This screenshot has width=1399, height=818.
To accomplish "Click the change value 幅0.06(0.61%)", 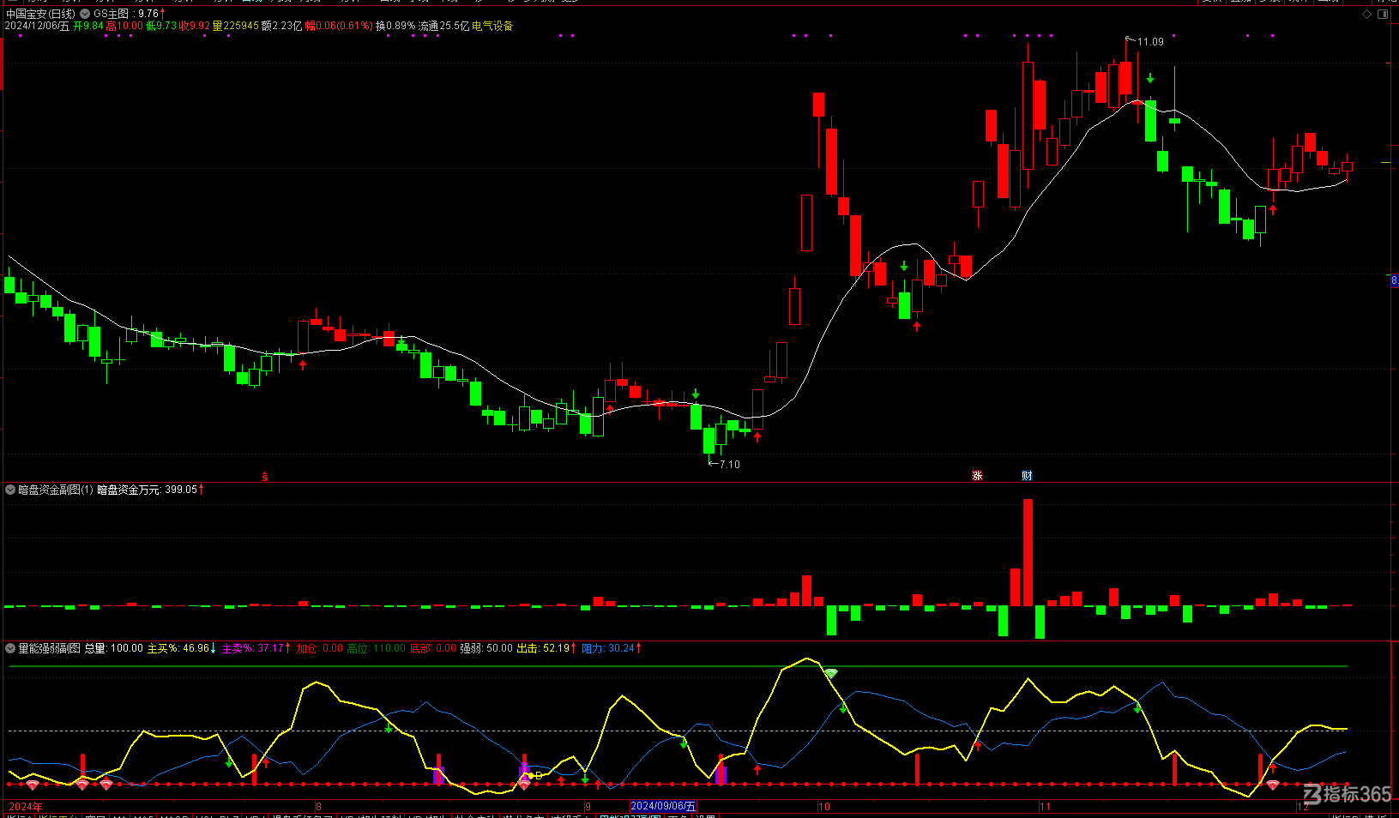I will (339, 26).
